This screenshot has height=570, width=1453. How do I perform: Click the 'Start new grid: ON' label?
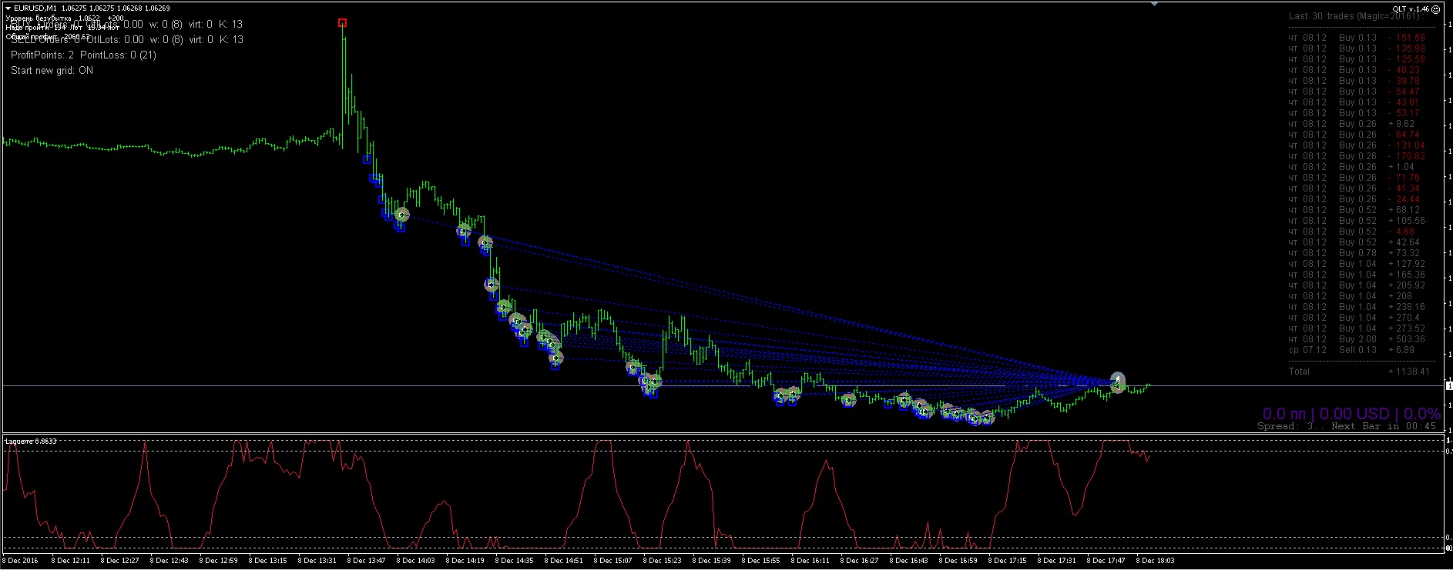click(52, 71)
